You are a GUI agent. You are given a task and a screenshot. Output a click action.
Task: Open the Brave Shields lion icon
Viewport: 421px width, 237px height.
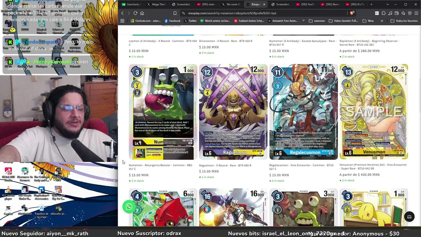[352, 13]
